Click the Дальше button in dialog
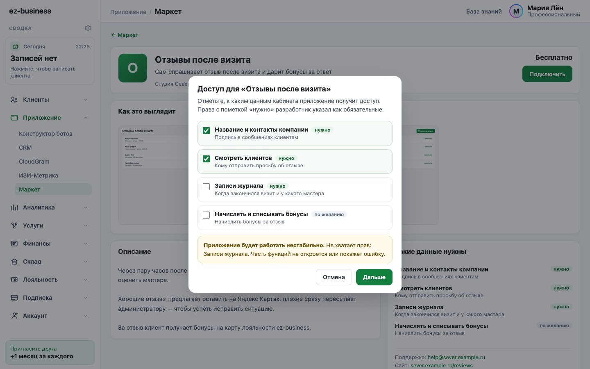Screen dimensions: 590x369 pyautogui.click(x=374, y=277)
